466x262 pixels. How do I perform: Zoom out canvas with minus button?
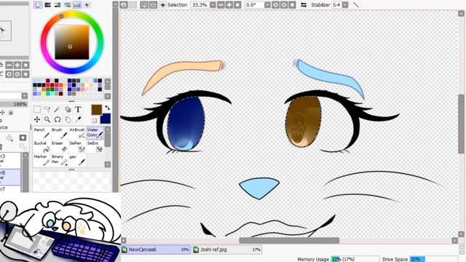[x=221, y=5]
